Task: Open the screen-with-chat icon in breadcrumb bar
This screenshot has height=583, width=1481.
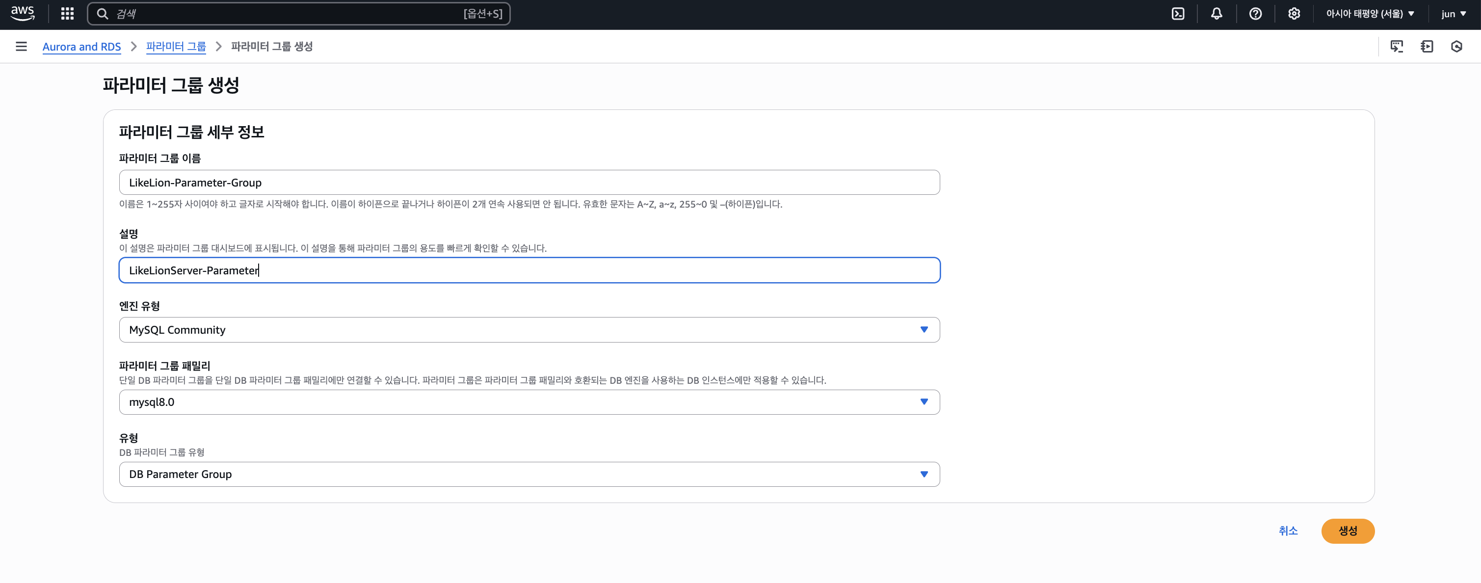Action: (1397, 47)
